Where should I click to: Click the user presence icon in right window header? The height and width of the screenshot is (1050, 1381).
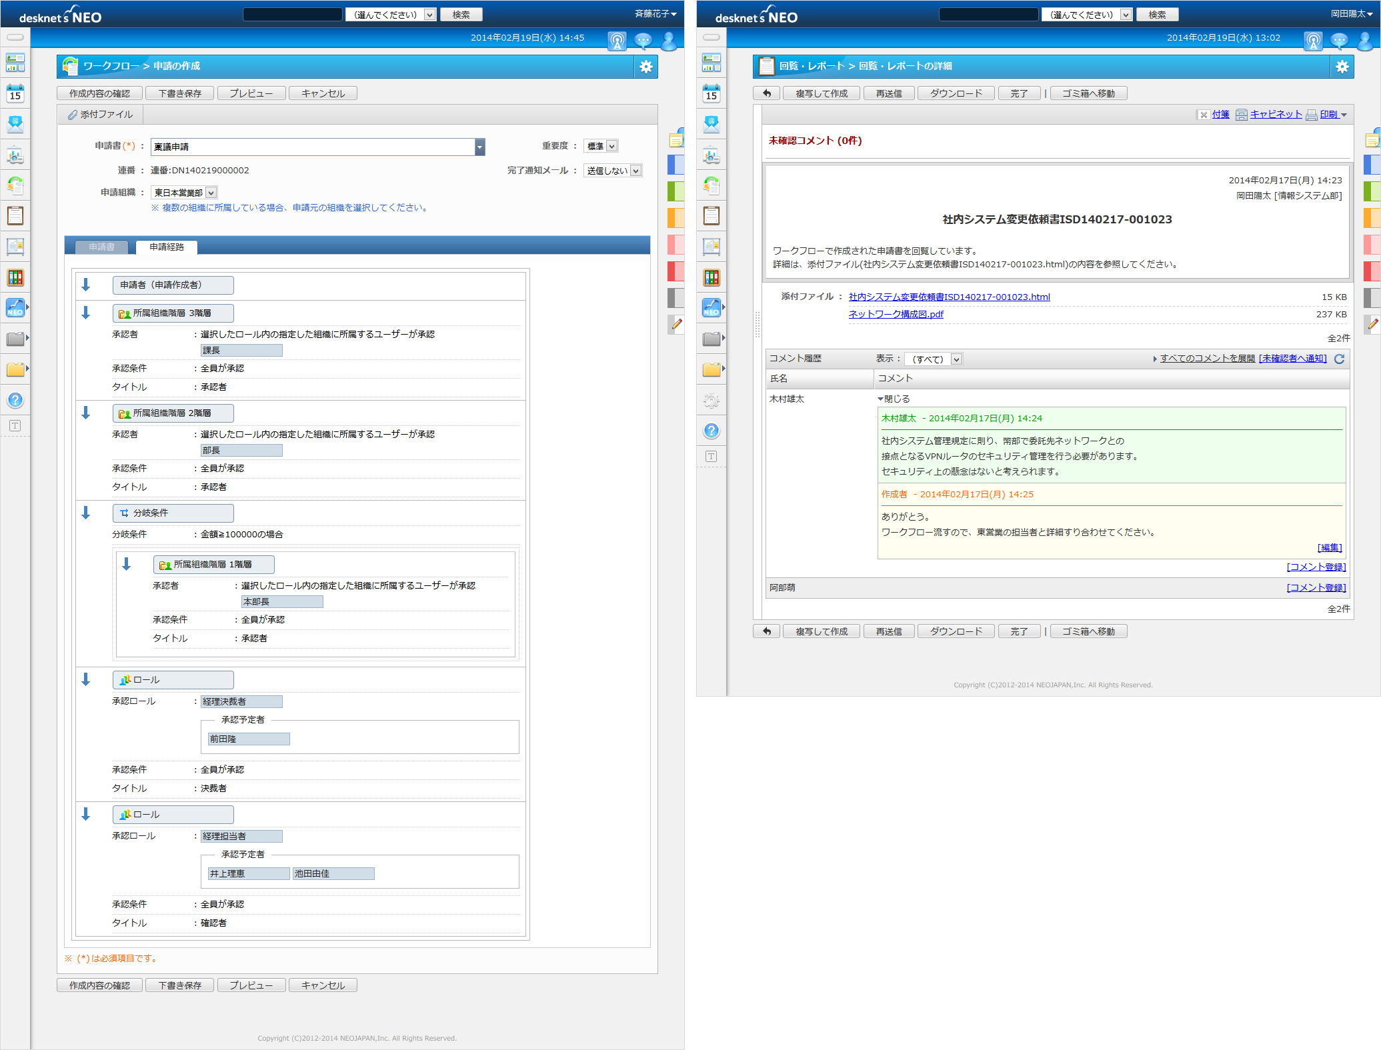(1365, 41)
